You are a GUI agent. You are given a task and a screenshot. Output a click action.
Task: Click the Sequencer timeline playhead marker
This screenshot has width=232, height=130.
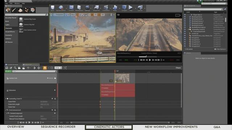click(115, 71)
